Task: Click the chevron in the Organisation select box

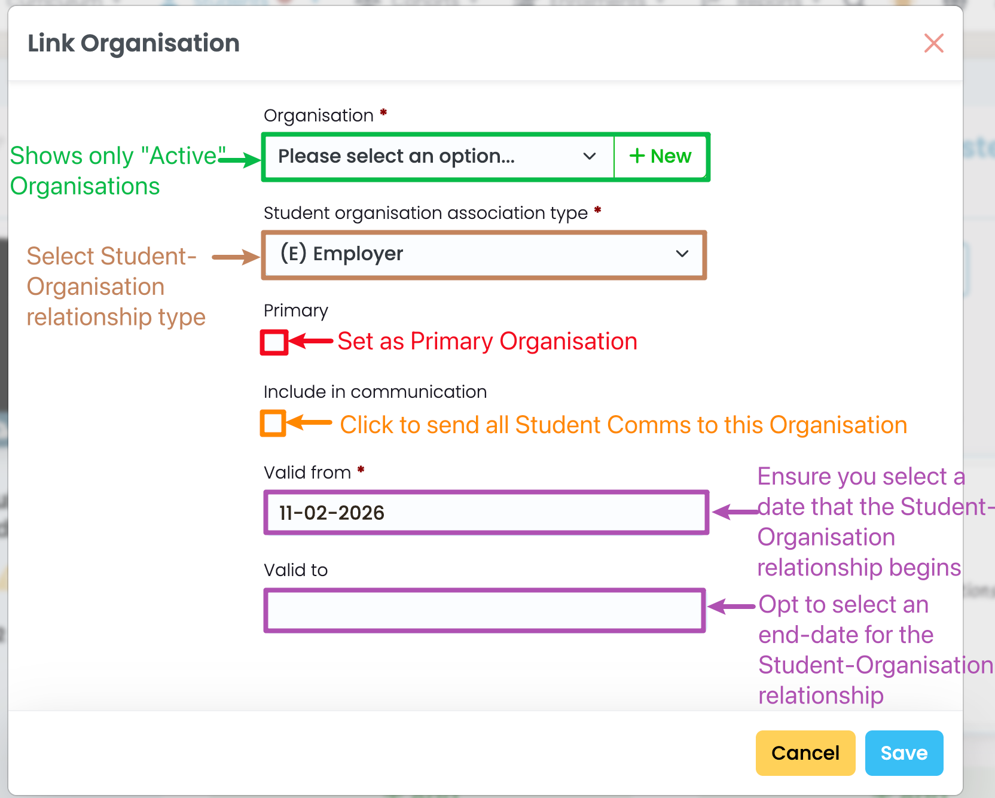Action: [590, 156]
